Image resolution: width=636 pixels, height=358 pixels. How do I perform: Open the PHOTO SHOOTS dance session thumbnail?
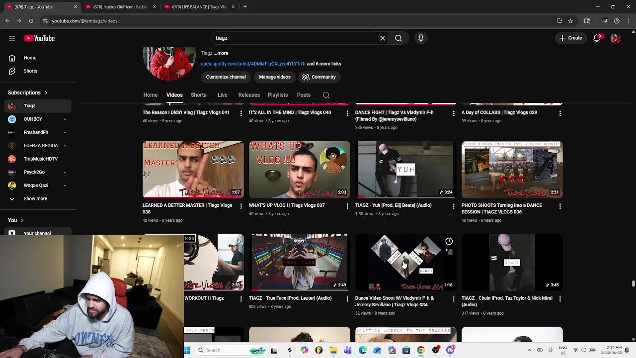coord(512,170)
